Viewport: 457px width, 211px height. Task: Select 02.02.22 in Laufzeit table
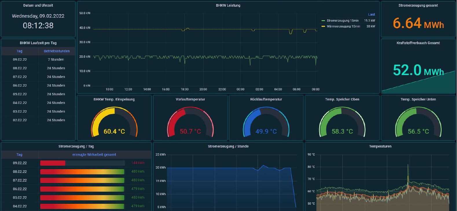[x=20, y=120]
